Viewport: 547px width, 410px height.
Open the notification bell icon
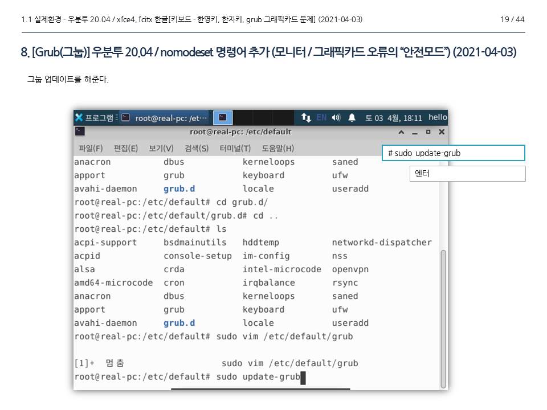coord(352,118)
